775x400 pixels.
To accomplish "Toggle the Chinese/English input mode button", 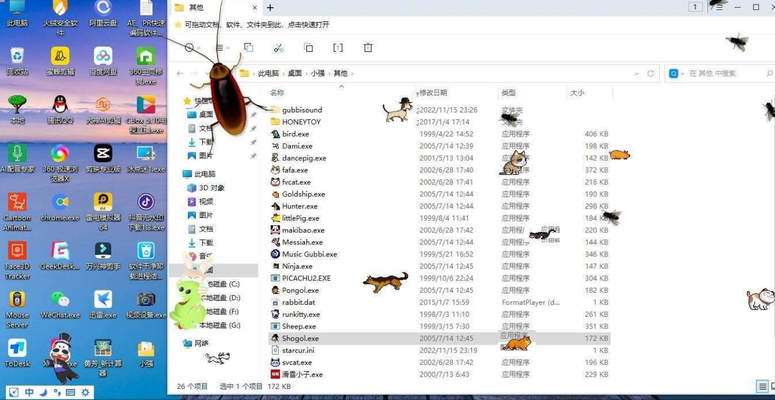I will [x=29, y=392].
